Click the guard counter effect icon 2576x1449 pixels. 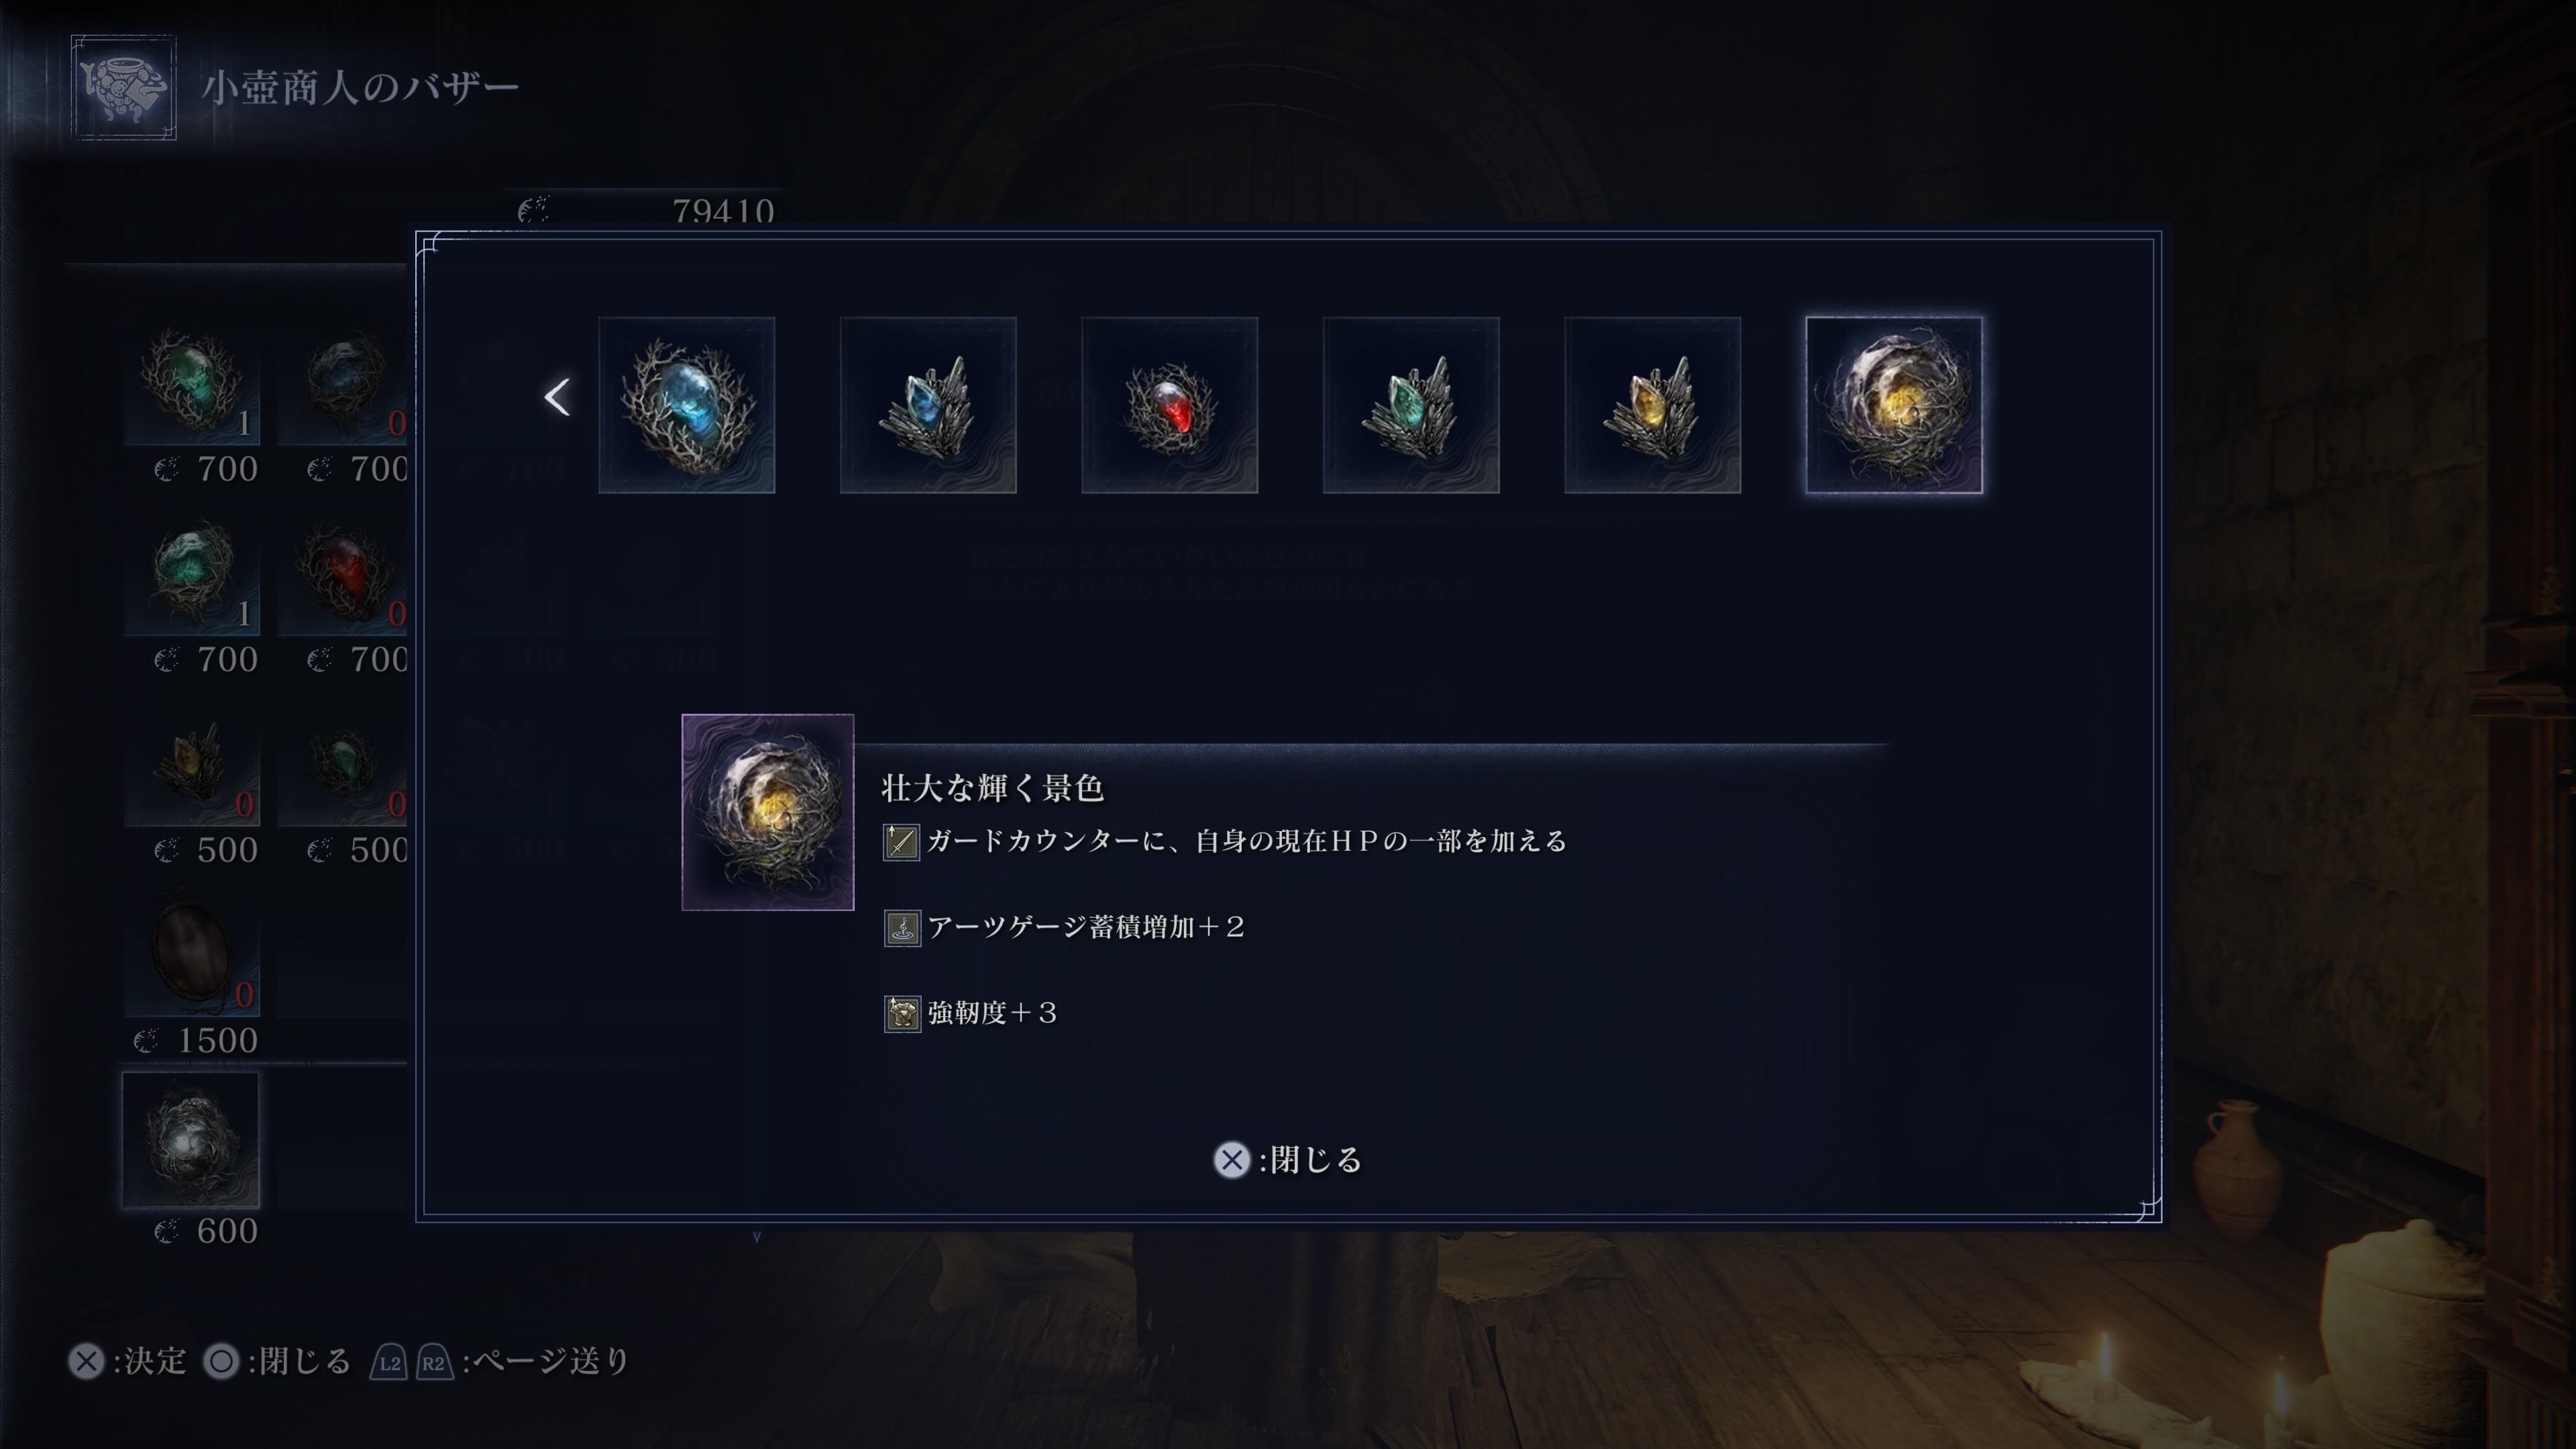(901, 842)
